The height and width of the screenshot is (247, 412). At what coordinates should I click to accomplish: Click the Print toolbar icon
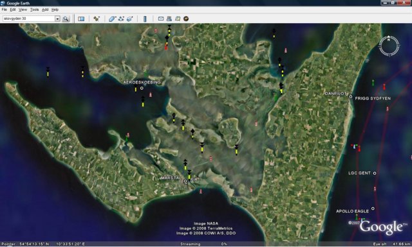click(x=169, y=19)
